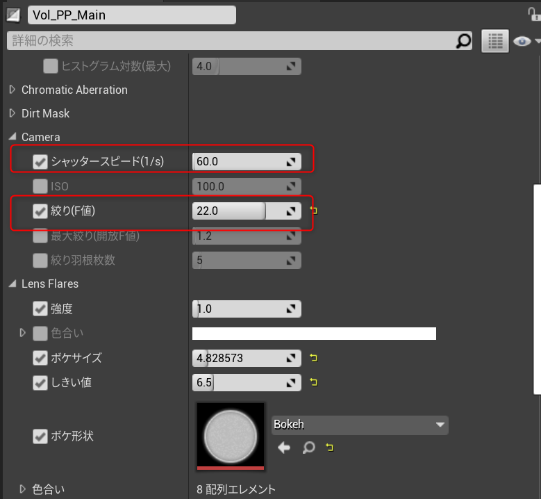The image size is (541, 499).
Task: Uncheck 絞り(F値) checkbox
Action: coord(40,211)
